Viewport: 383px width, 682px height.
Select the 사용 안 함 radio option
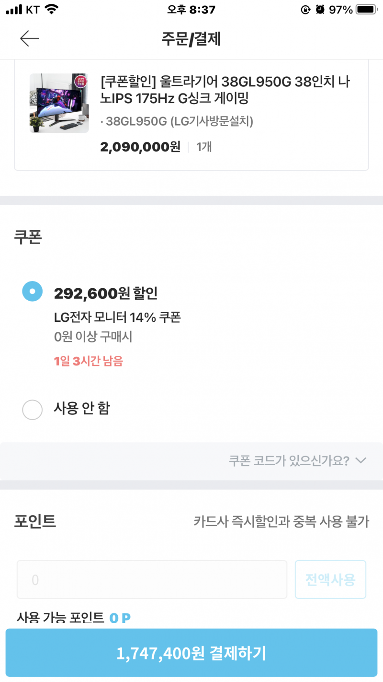33,409
